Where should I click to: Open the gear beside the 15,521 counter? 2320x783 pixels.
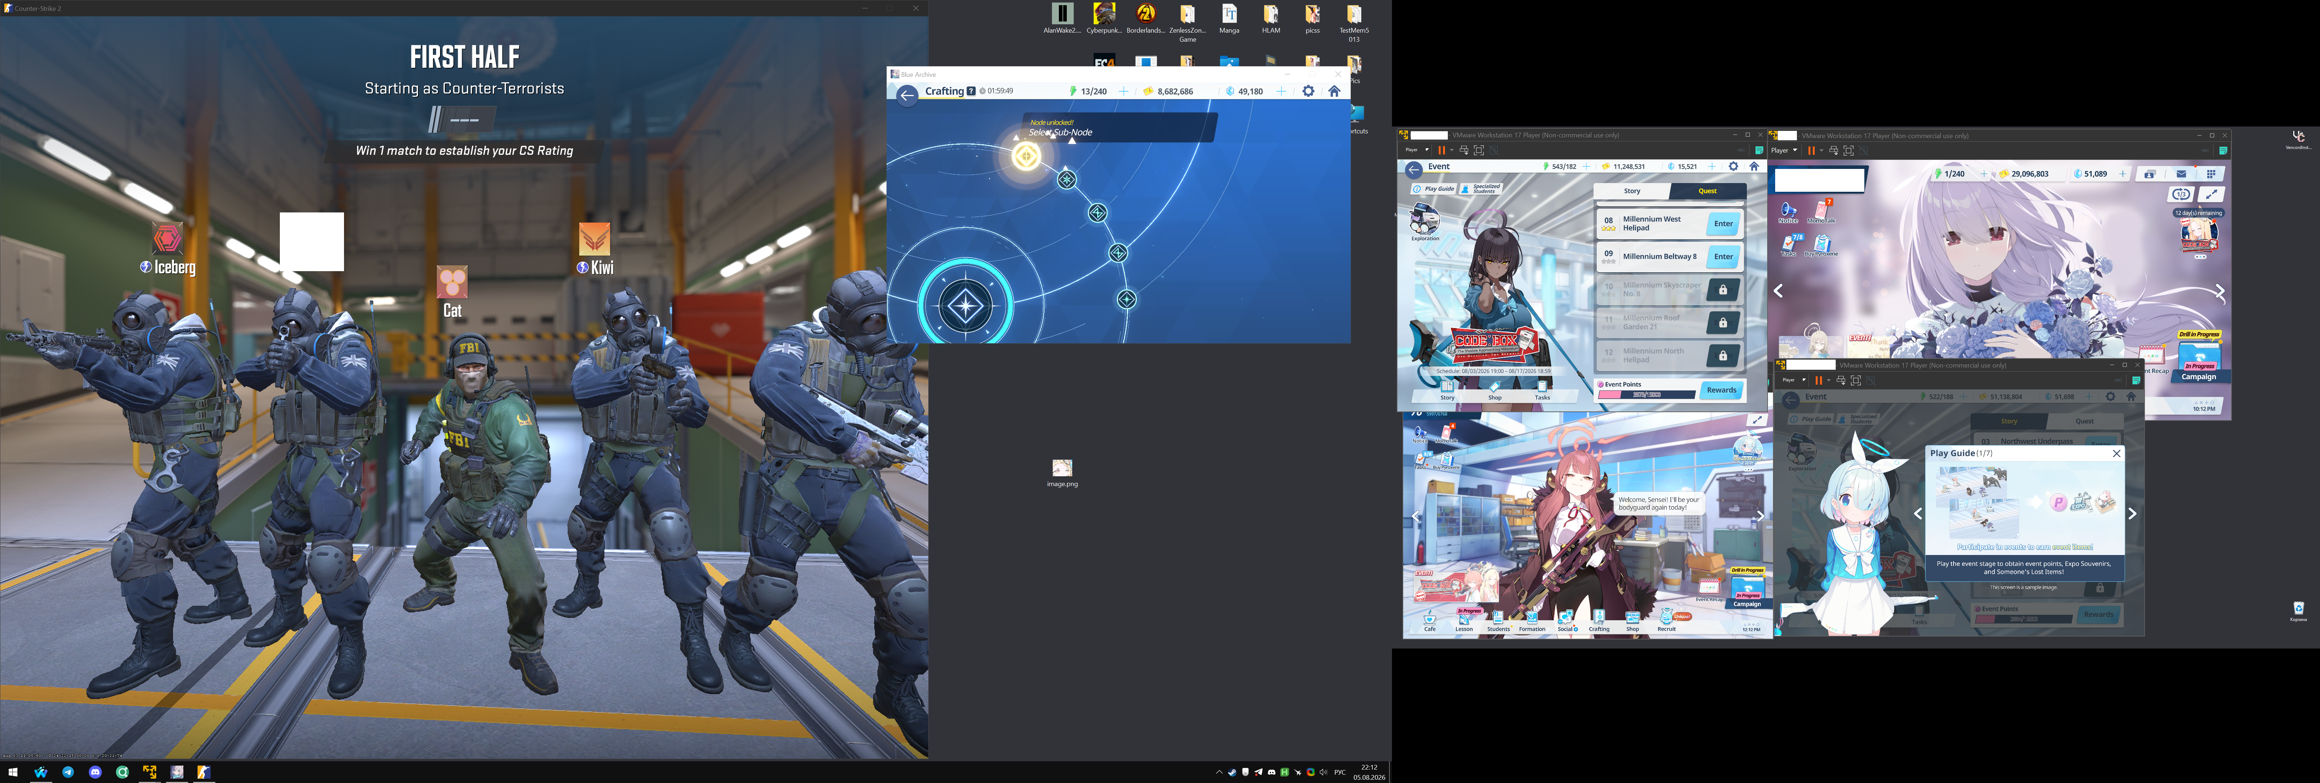[1734, 167]
